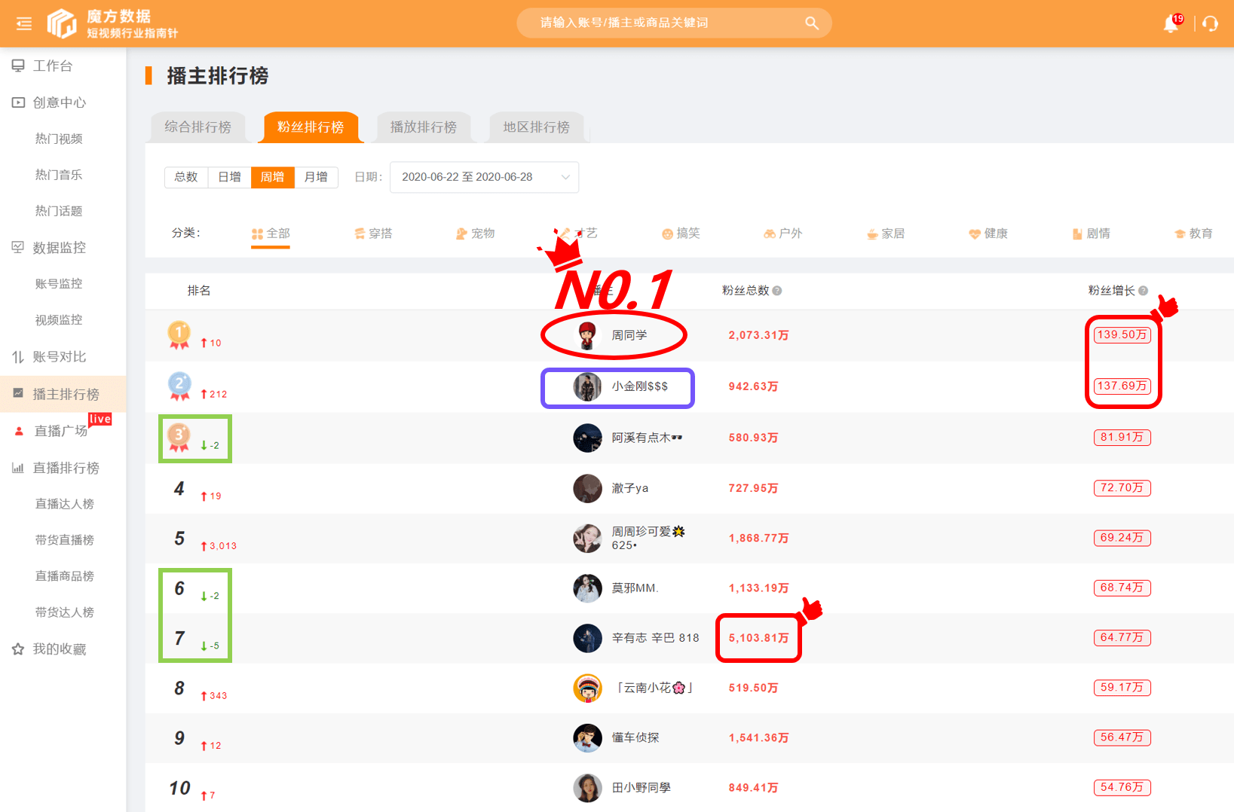Click the keyword search input field
Image resolution: width=1234 pixels, height=812 pixels.
pyautogui.click(x=663, y=23)
